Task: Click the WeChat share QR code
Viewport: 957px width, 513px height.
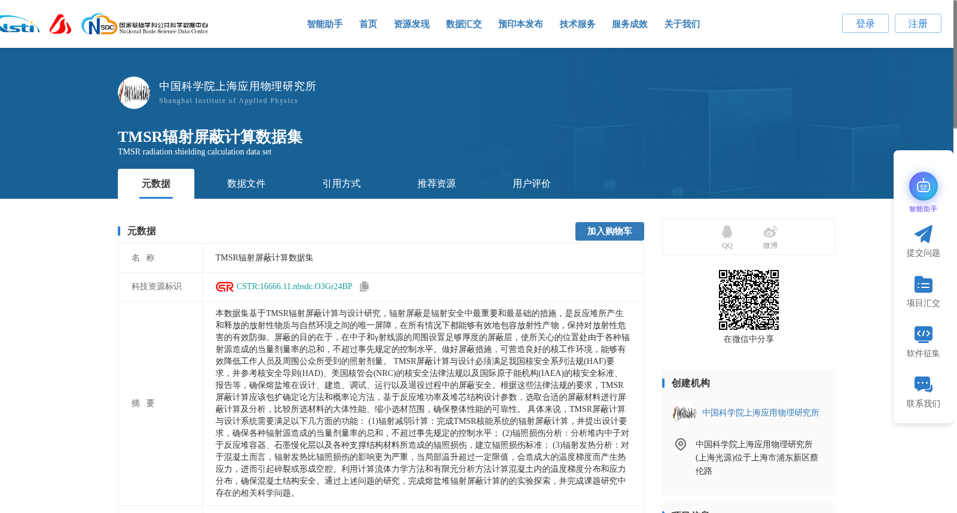Action: tap(749, 300)
